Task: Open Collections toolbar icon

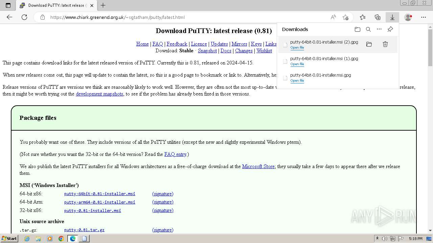Action: point(378,17)
